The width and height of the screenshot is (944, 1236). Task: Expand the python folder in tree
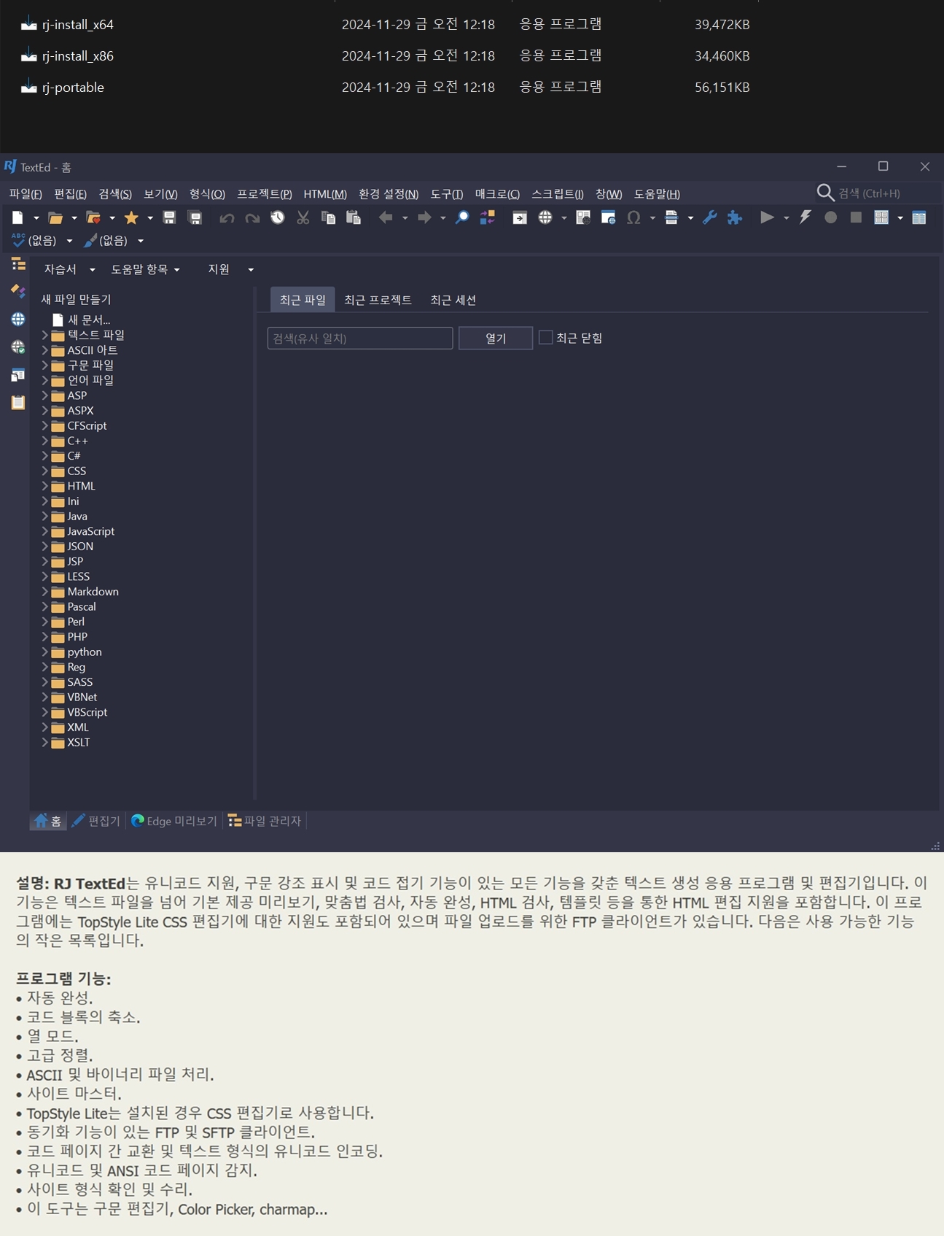(44, 652)
